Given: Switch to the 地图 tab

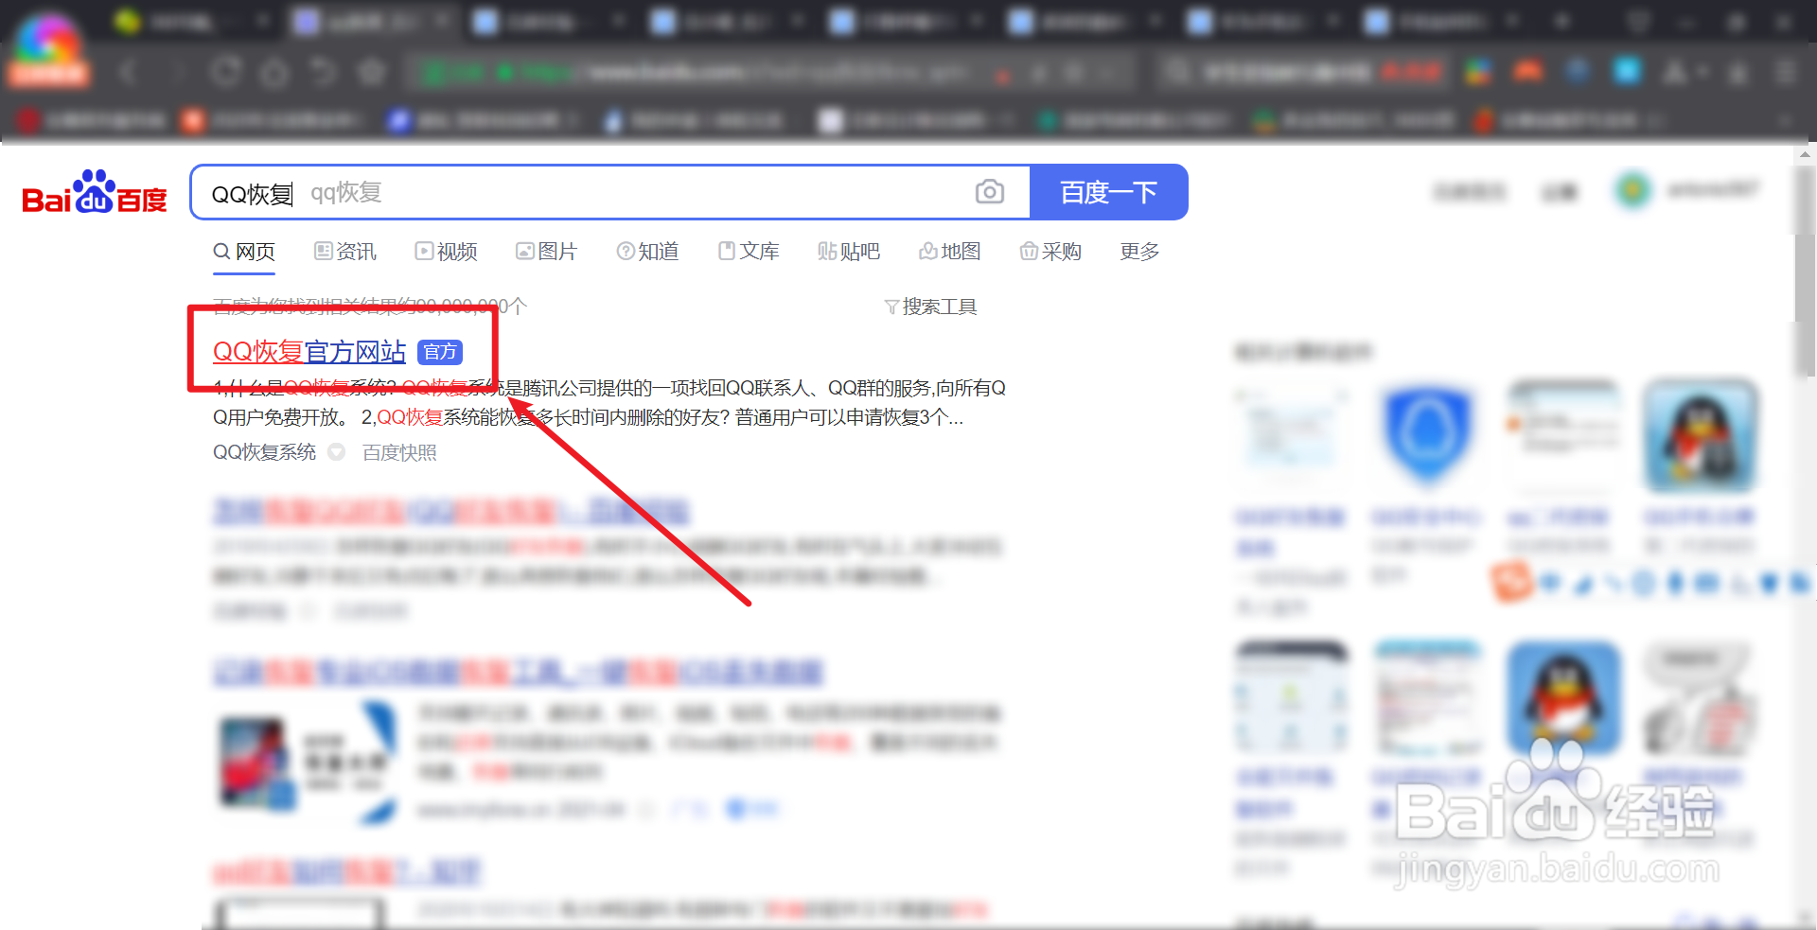Looking at the screenshot, I should pyautogui.click(x=950, y=252).
